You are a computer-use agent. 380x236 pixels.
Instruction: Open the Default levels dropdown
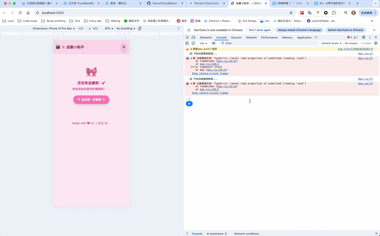[x=331, y=43]
